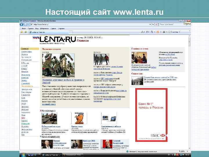This screenshot has width=209, height=157.
Task: Open headline Пакистан стягивает войска к границе
Action: pos(63,81)
